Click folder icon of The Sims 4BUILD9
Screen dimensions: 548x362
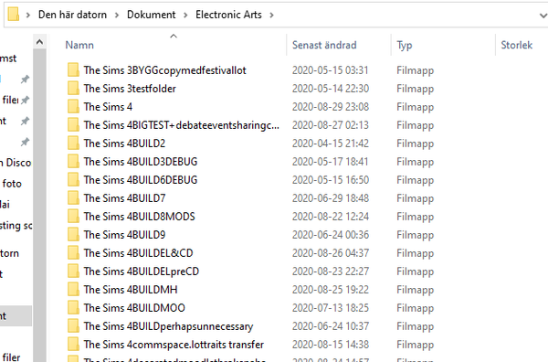[x=73, y=234]
